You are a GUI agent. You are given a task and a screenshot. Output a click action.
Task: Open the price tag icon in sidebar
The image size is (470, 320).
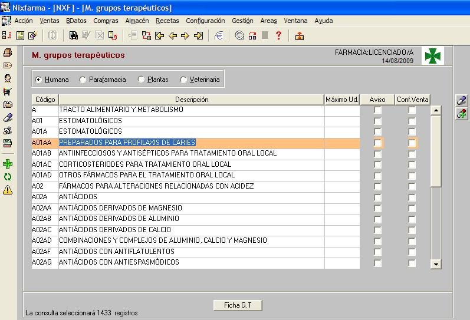click(x=8, y=65)
